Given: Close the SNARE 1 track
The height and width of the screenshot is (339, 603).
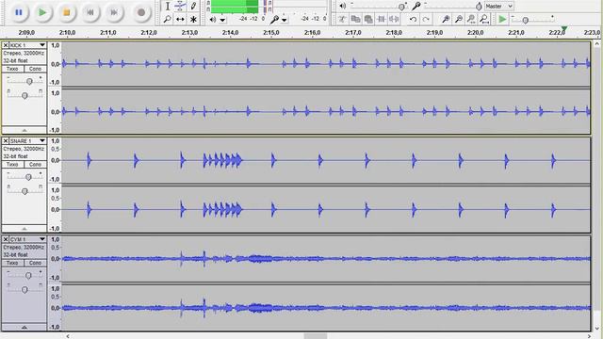Looking at the screenshot, I should pos(6,140).
